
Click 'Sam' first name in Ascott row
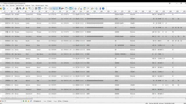(x=16, y=81)
